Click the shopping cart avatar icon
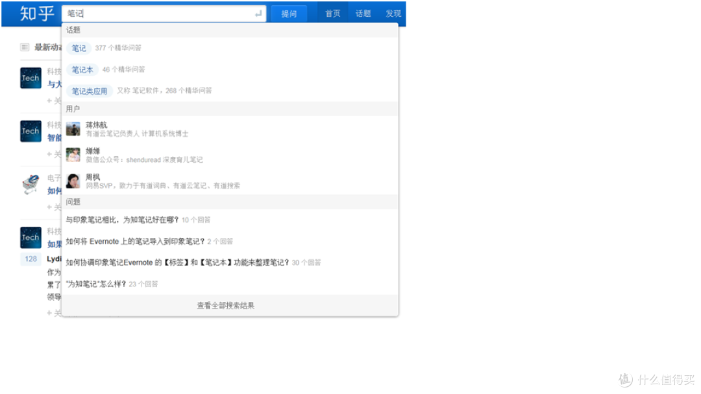Image resolution: width=701 pixels, height=394 pixels. pos(31,184)
